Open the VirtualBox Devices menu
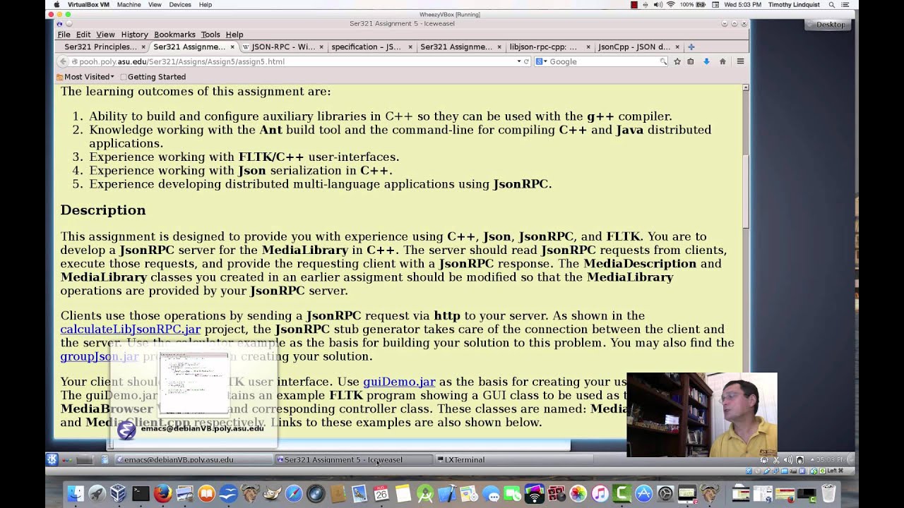The height and width of the screenshot is (508, 904). 180,4
